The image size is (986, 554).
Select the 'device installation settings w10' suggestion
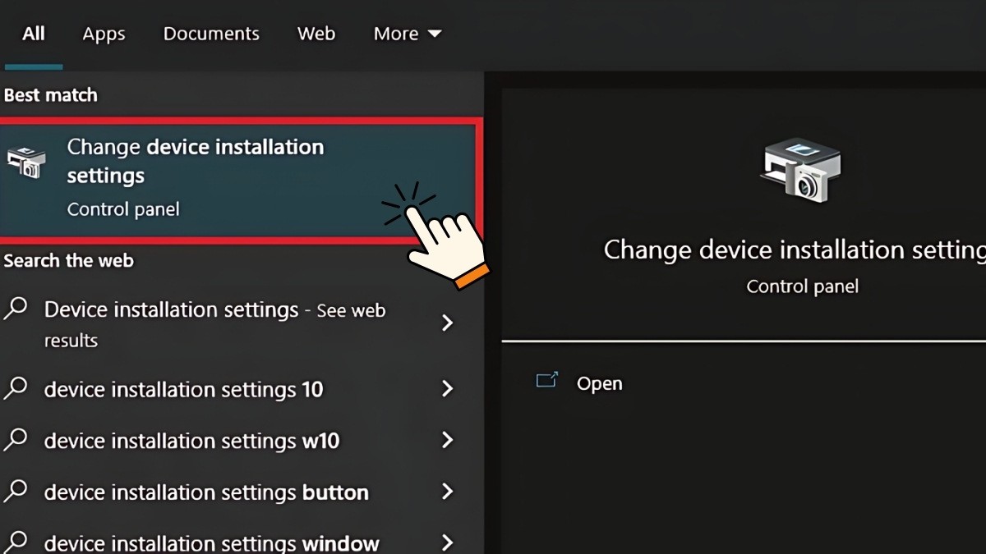coord(191,441)
